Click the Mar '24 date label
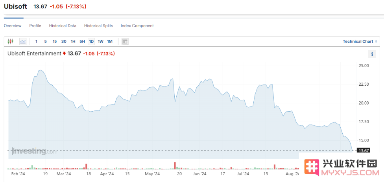384x182 pixels. (64, 174)
